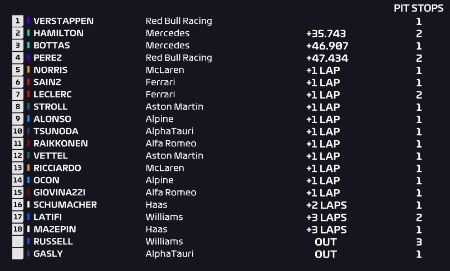Select the position 10 badge for Tsunoda

18,131
